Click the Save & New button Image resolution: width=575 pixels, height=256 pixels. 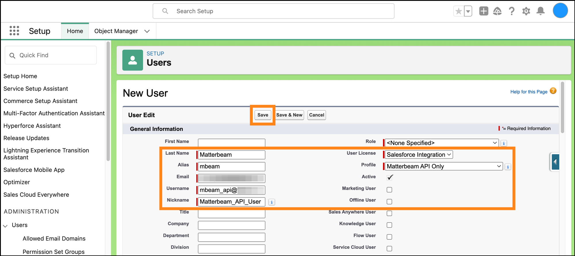tap(289, 115)
